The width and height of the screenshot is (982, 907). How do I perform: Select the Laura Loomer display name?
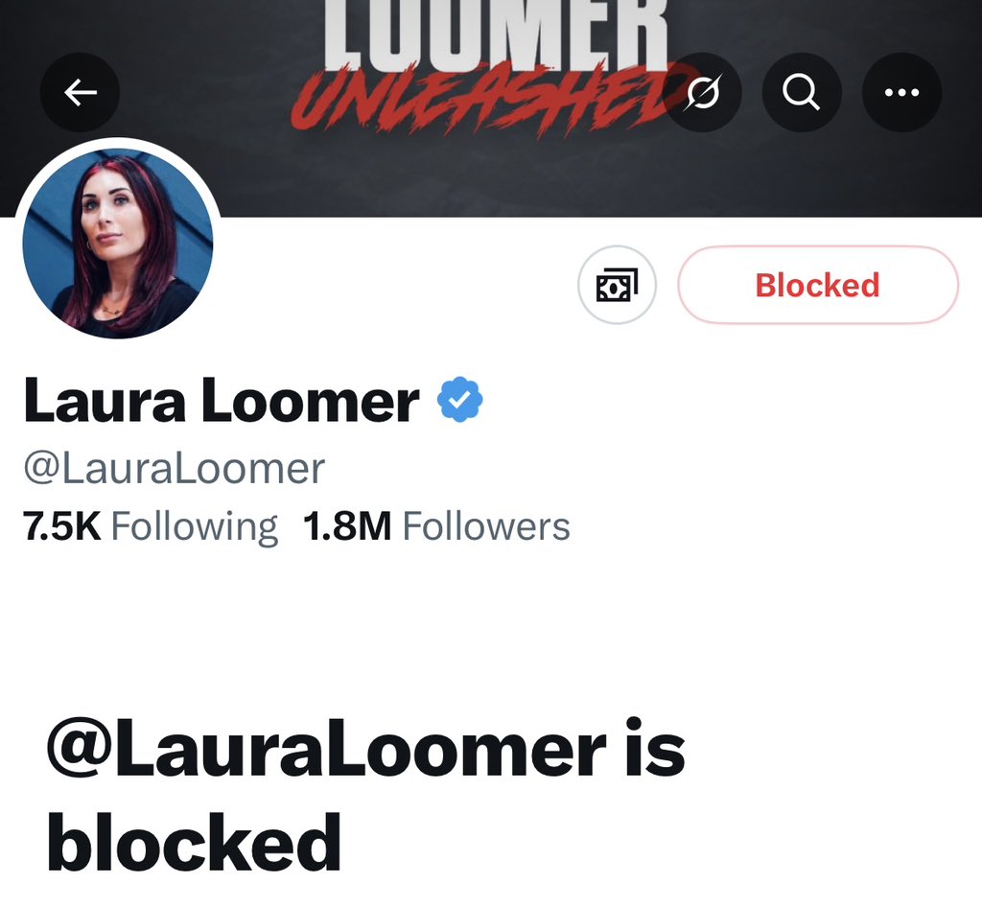[222, 401]
